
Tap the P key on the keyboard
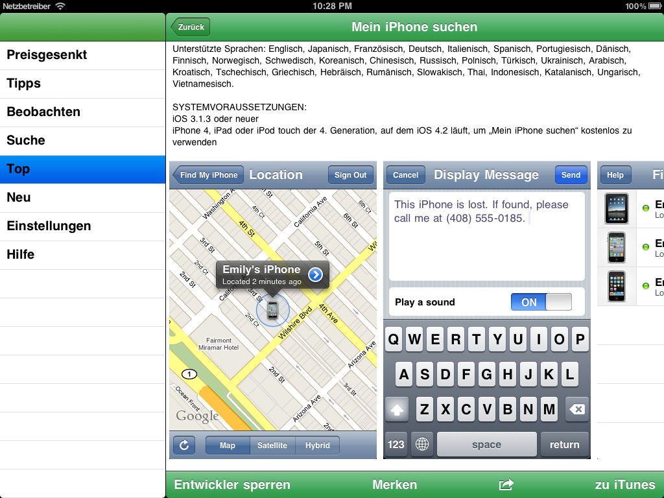580,339
